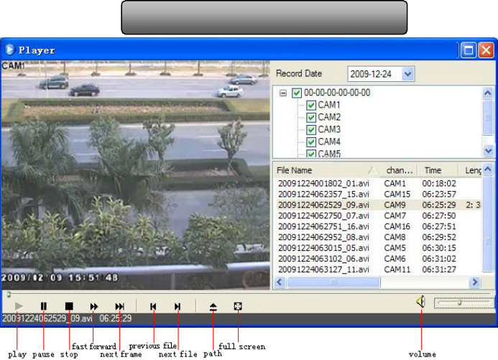Viewport: 498px width, 360px height.
Task: Collapse the 00-00-00-00-00-00 tree node
Action: tap(282, 93)
